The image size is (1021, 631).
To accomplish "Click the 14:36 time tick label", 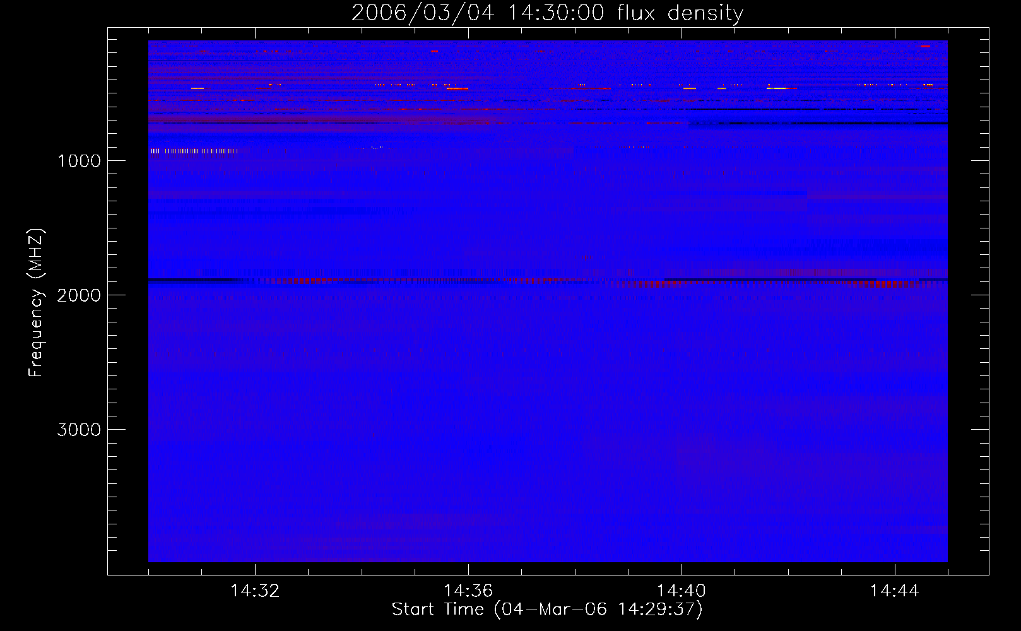I will click(468, 591).
